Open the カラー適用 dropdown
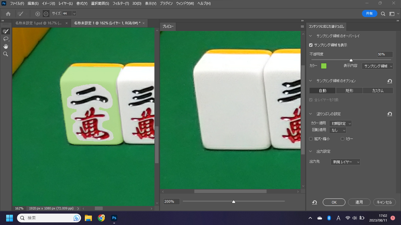 tap(340, 124)
